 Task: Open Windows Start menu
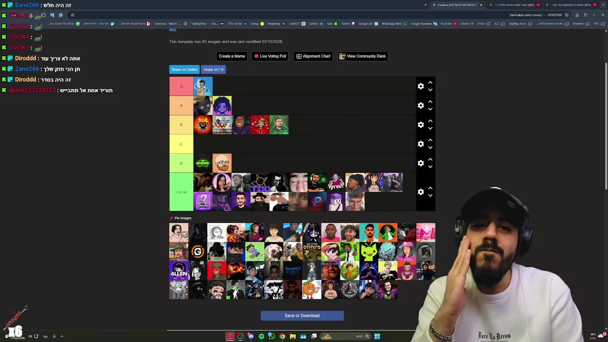(x=377, y=336)
